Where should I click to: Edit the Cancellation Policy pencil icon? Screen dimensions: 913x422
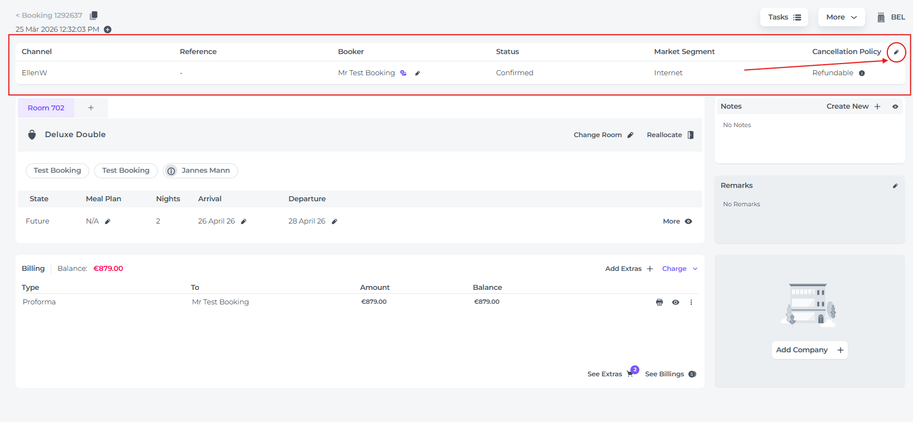click(x=896, y=52)
